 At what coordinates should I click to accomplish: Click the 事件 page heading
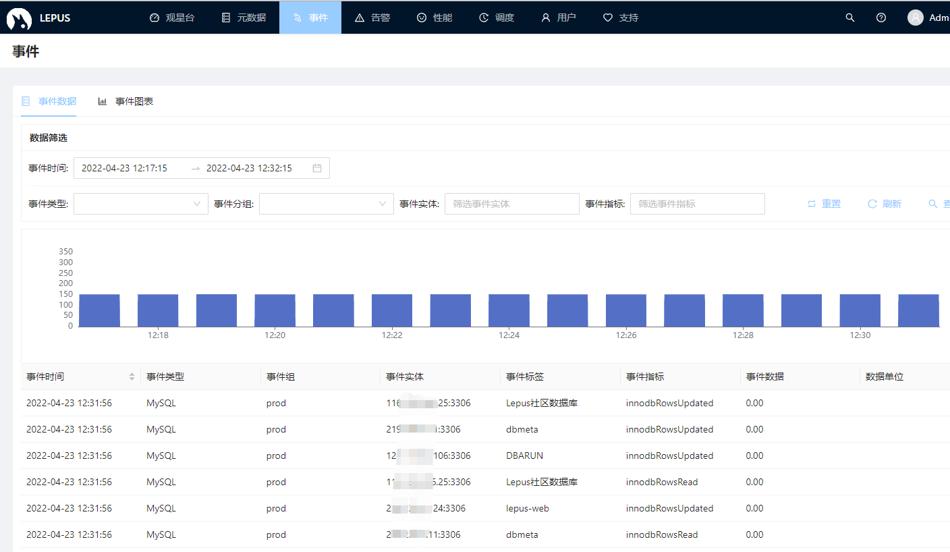tap(26, 51)
